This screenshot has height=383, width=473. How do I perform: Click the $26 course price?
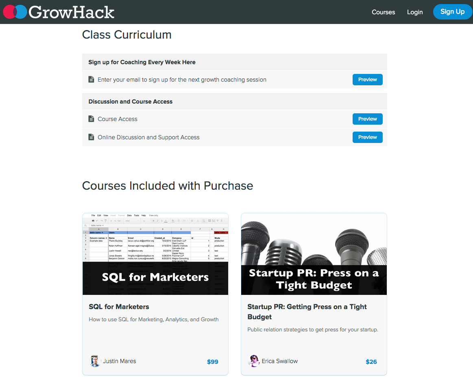[371, 361]
